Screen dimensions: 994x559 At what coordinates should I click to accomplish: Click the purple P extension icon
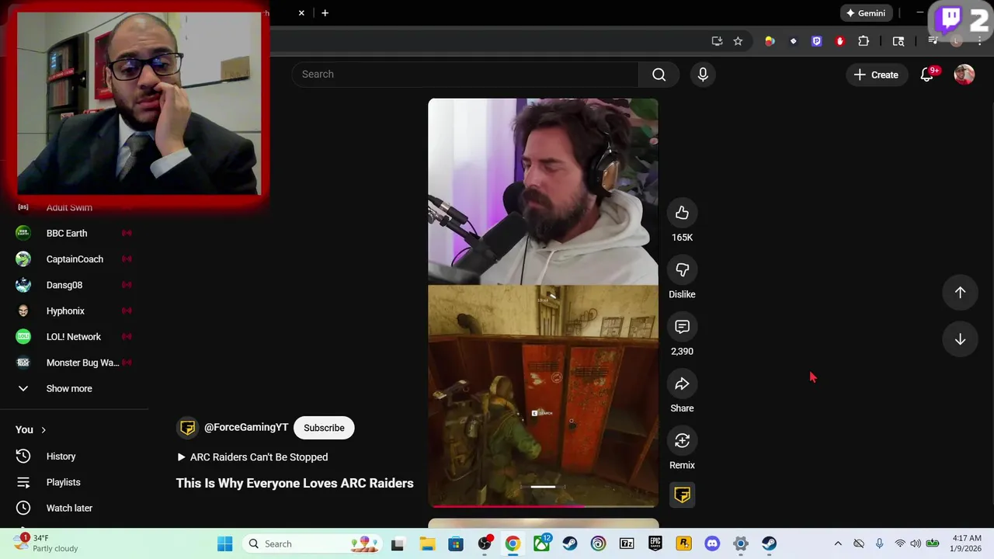click(816, 41)
